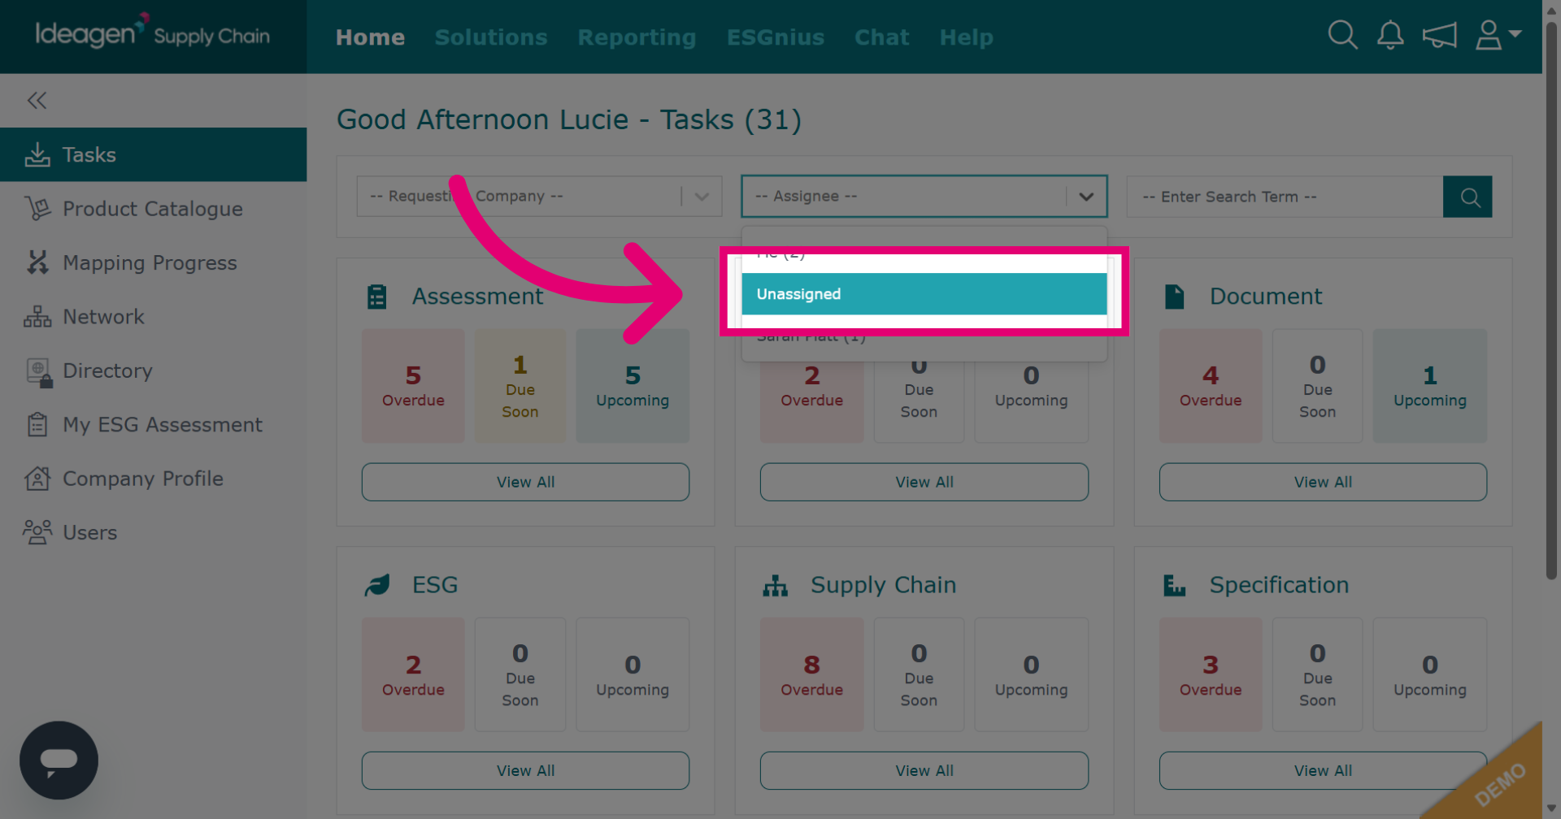Open Document 1 Upcoming tile
Image resolution: width=1561 pixels, height=819 pixels.
pos(1430,386)
